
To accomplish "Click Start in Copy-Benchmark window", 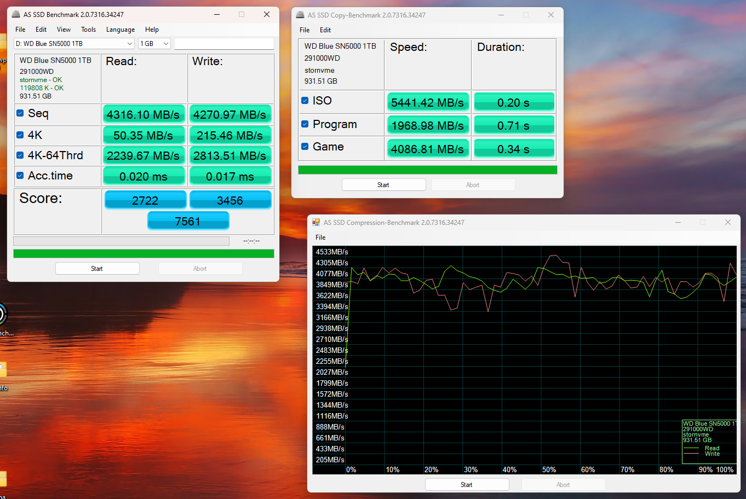I will click(384, 185).
